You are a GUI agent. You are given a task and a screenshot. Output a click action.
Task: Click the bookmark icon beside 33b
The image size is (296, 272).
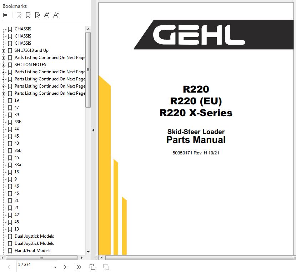coord(10,122)
